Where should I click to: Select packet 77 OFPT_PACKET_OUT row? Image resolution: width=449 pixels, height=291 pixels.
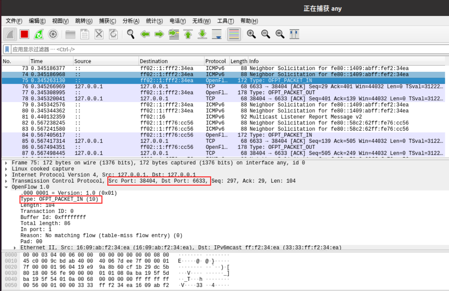click(x=223, y=92)
